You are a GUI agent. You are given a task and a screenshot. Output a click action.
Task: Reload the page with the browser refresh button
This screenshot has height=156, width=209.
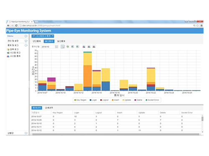(x=16, y=25)
